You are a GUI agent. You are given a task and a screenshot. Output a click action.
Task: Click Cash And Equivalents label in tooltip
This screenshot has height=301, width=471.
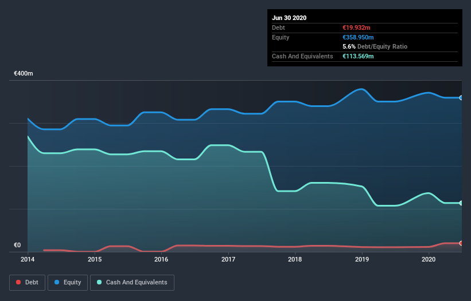tap(302, 56)
